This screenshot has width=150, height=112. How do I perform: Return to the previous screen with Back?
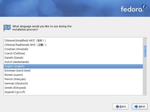pyautogui.click(x=121, y=107)
